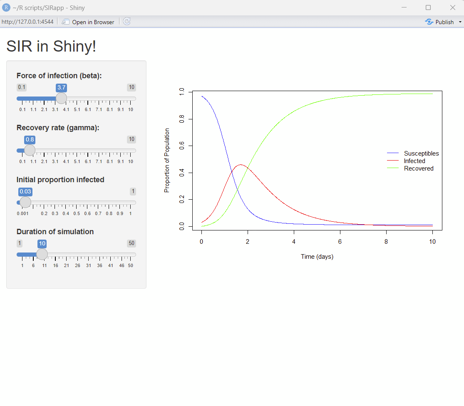
Task: Click the 'Proportion of Population' axis label
Action: 167,160
